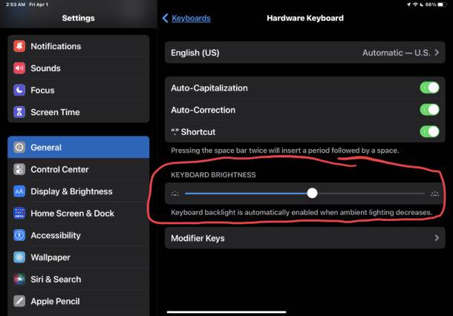Tap the Notifications bell icon
This screenshot has width=453, height=316.
(19, 46)
